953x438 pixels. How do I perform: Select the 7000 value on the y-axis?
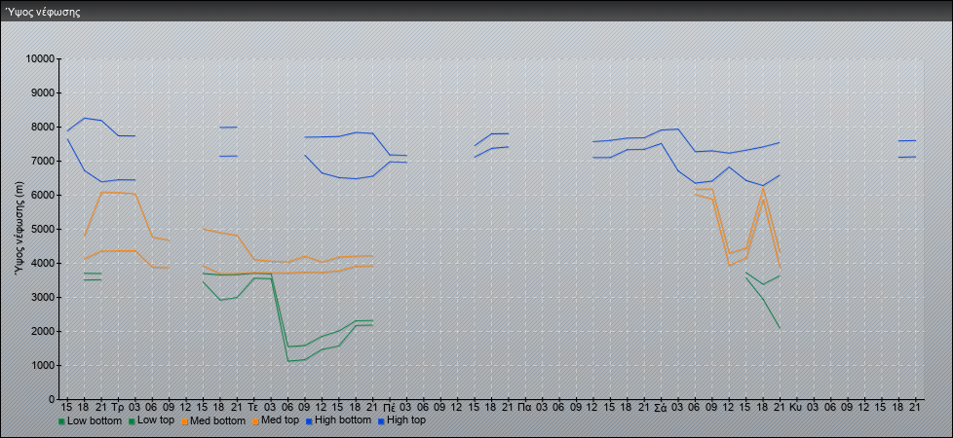[x=43, y=161]
